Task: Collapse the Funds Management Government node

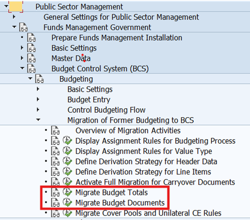Action: [x=14, y=27]
